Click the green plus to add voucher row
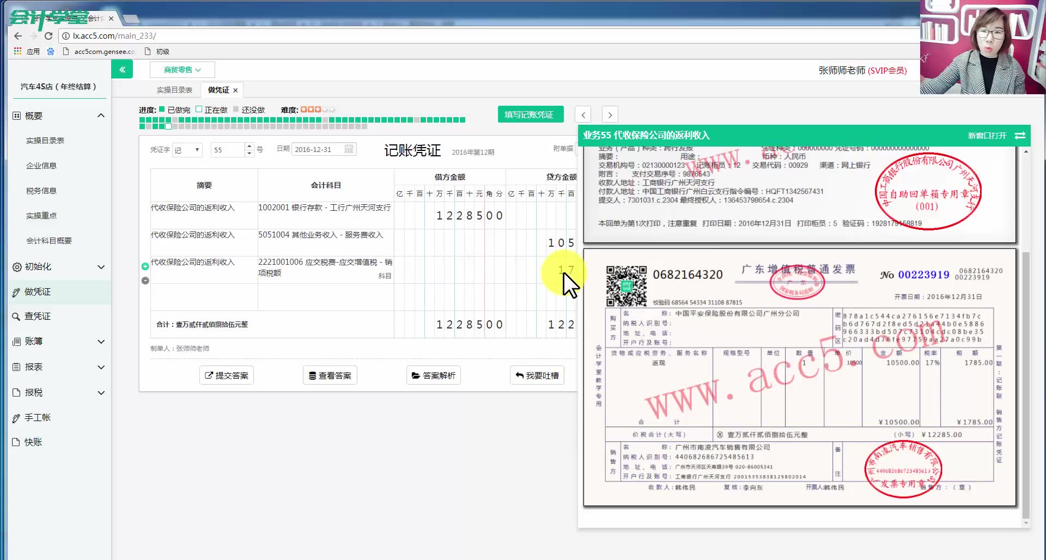Image resolution: width=1046 pixels, height=560 pixels. point(145,266)
